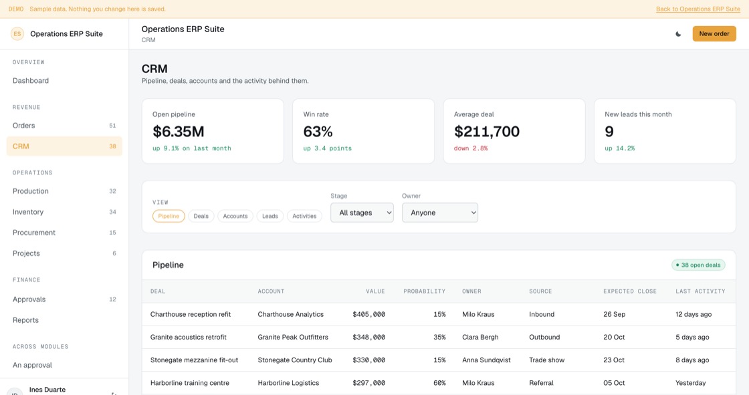Click the Average deal $211,700 card
749x395 pixels.
tap(514, 132)
